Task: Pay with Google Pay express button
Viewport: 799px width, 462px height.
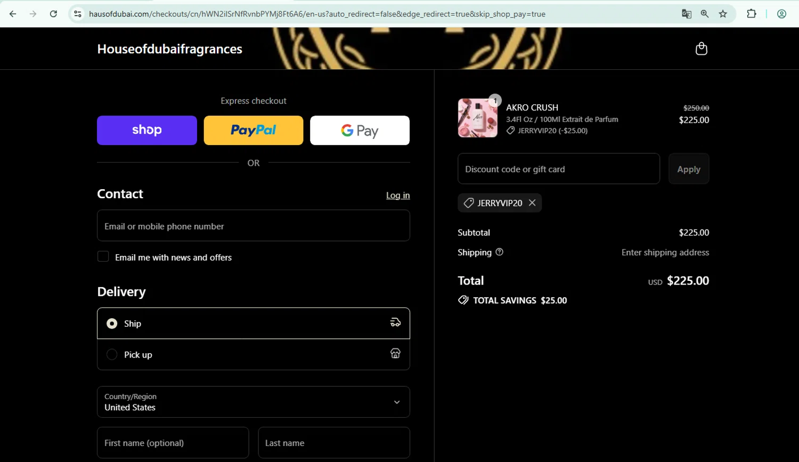Action: (360, 130)
